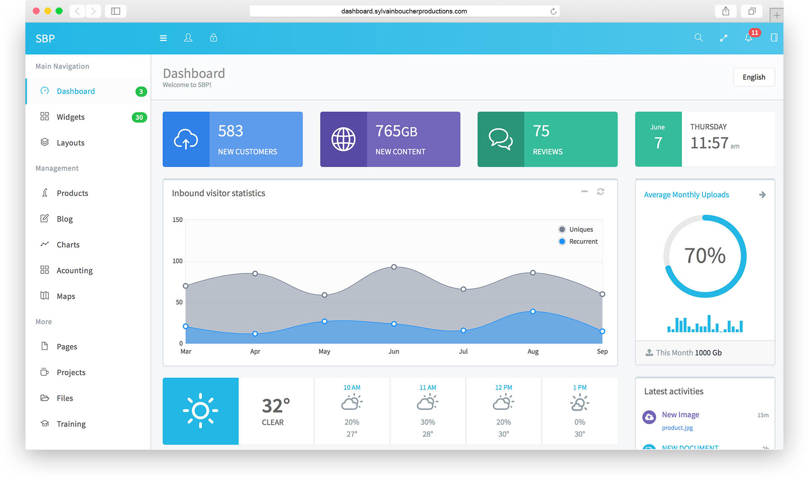Expand Average Monthly Uploads with arrow

point(762,195)
